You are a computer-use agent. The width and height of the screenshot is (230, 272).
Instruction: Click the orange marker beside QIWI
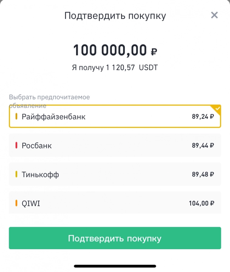click(x=16, y=203)
